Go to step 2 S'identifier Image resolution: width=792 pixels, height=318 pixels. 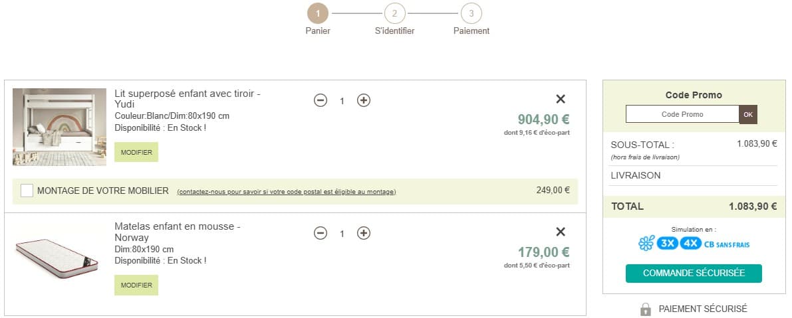point(394,13)
